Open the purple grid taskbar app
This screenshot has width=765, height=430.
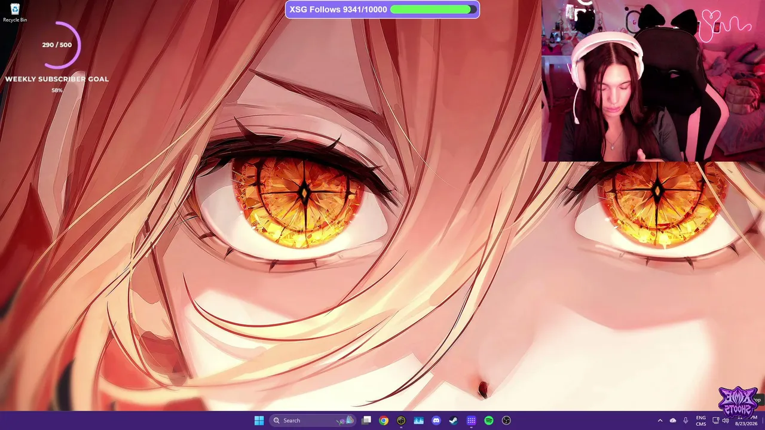(472, 420)
